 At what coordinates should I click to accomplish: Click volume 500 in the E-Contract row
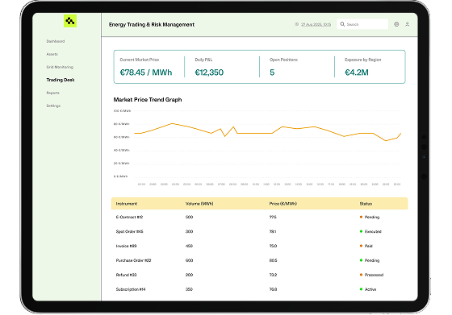point(189,218)
